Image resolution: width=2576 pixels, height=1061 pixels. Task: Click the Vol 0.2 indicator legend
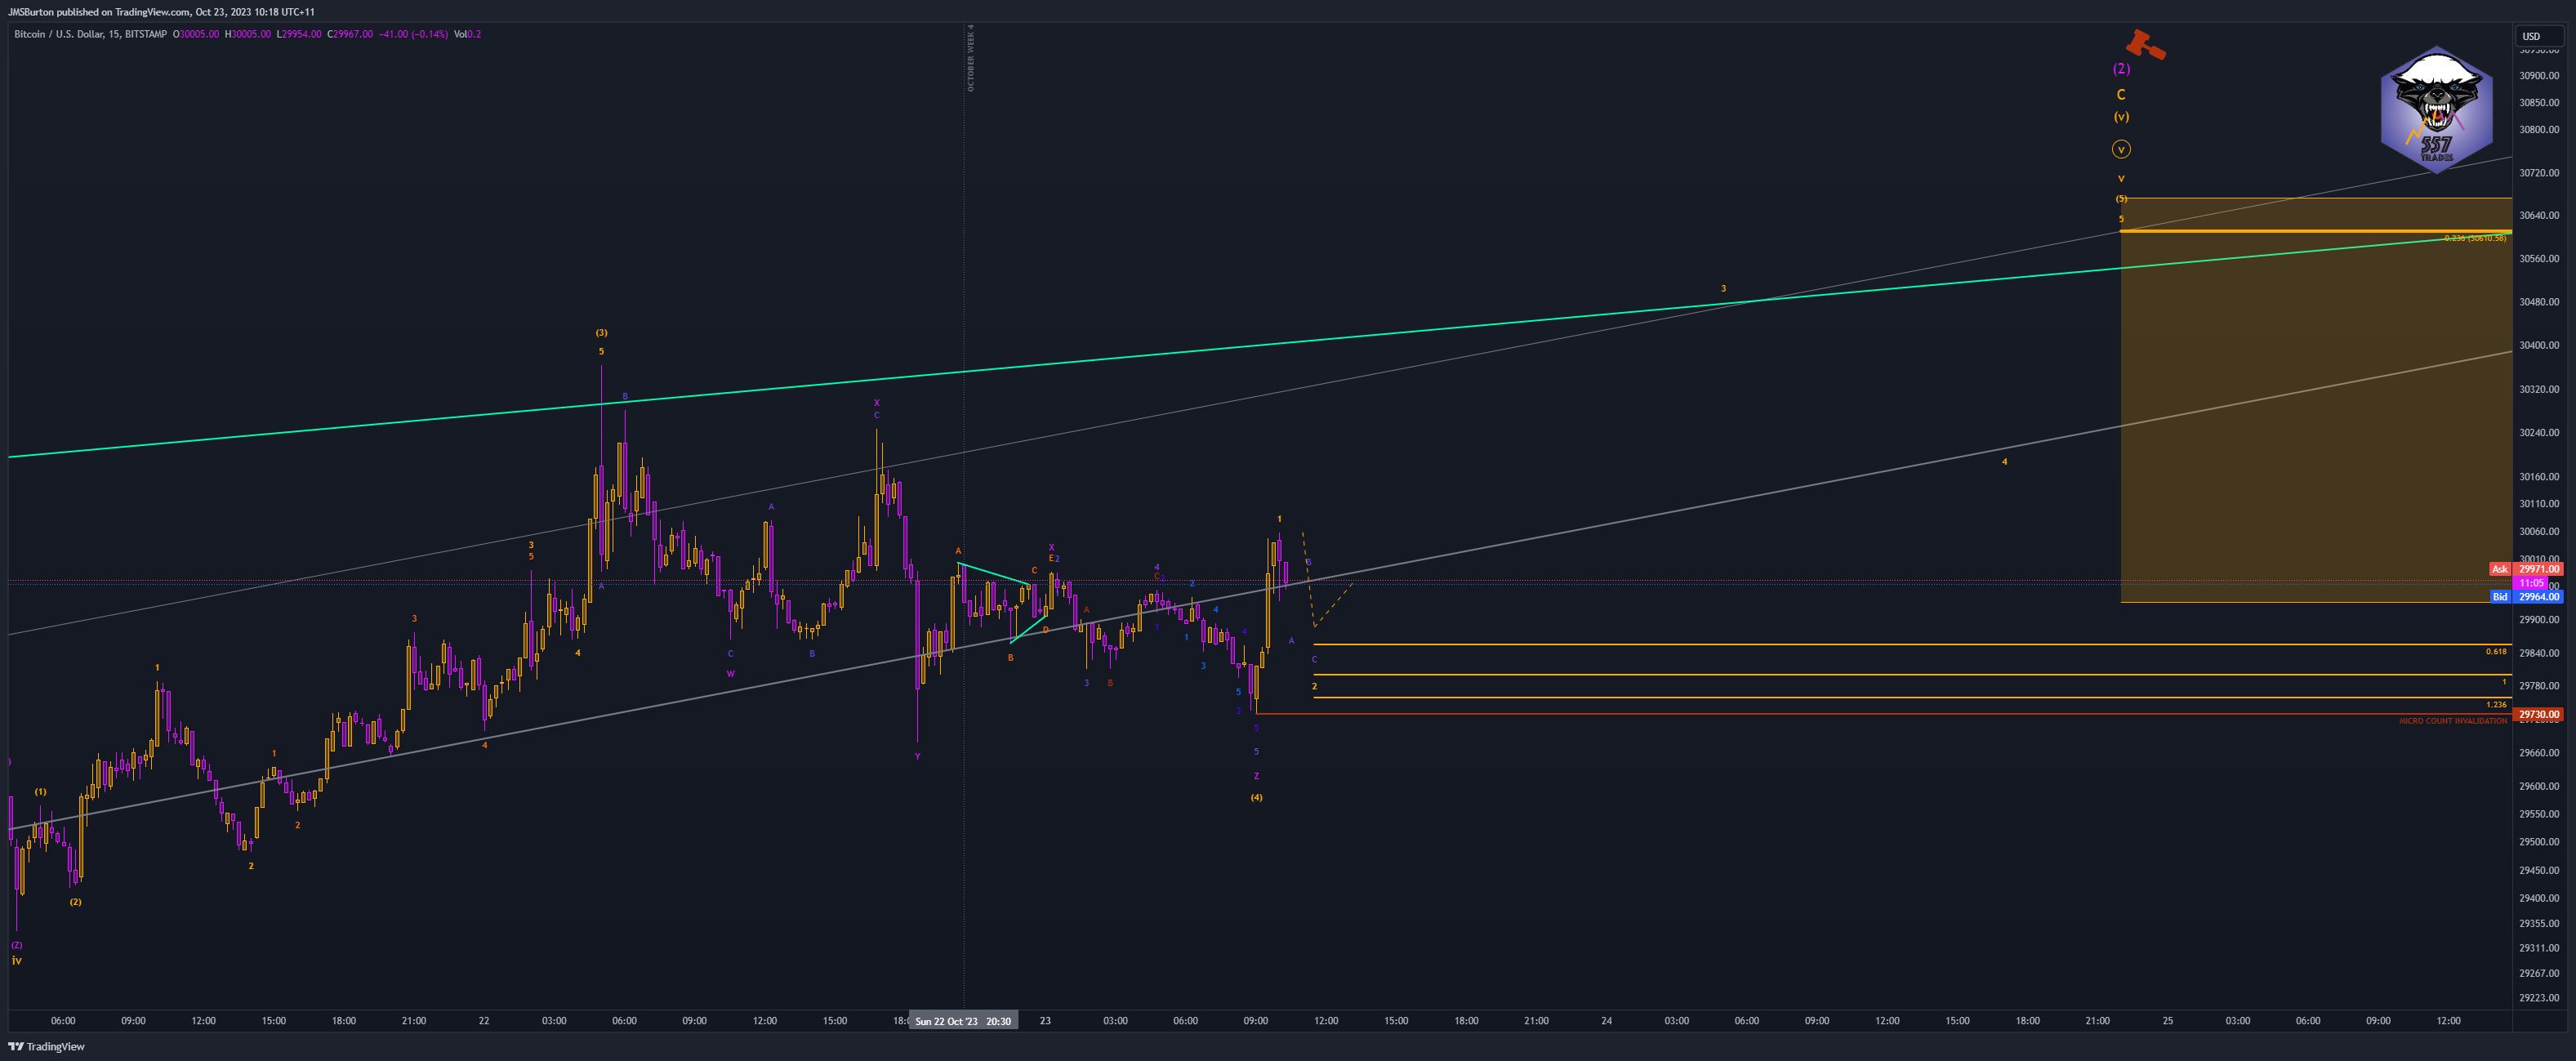tap(467, 34)
